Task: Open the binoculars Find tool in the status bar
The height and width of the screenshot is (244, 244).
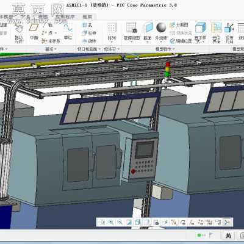Action: [x=228, y=235]
